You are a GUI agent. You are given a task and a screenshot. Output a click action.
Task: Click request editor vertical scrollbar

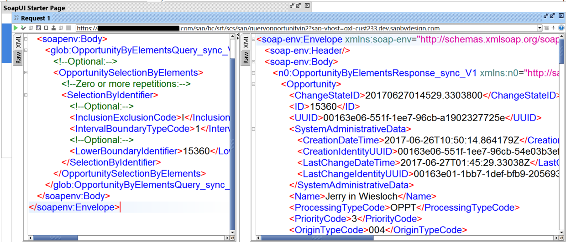tap(233, 134)
